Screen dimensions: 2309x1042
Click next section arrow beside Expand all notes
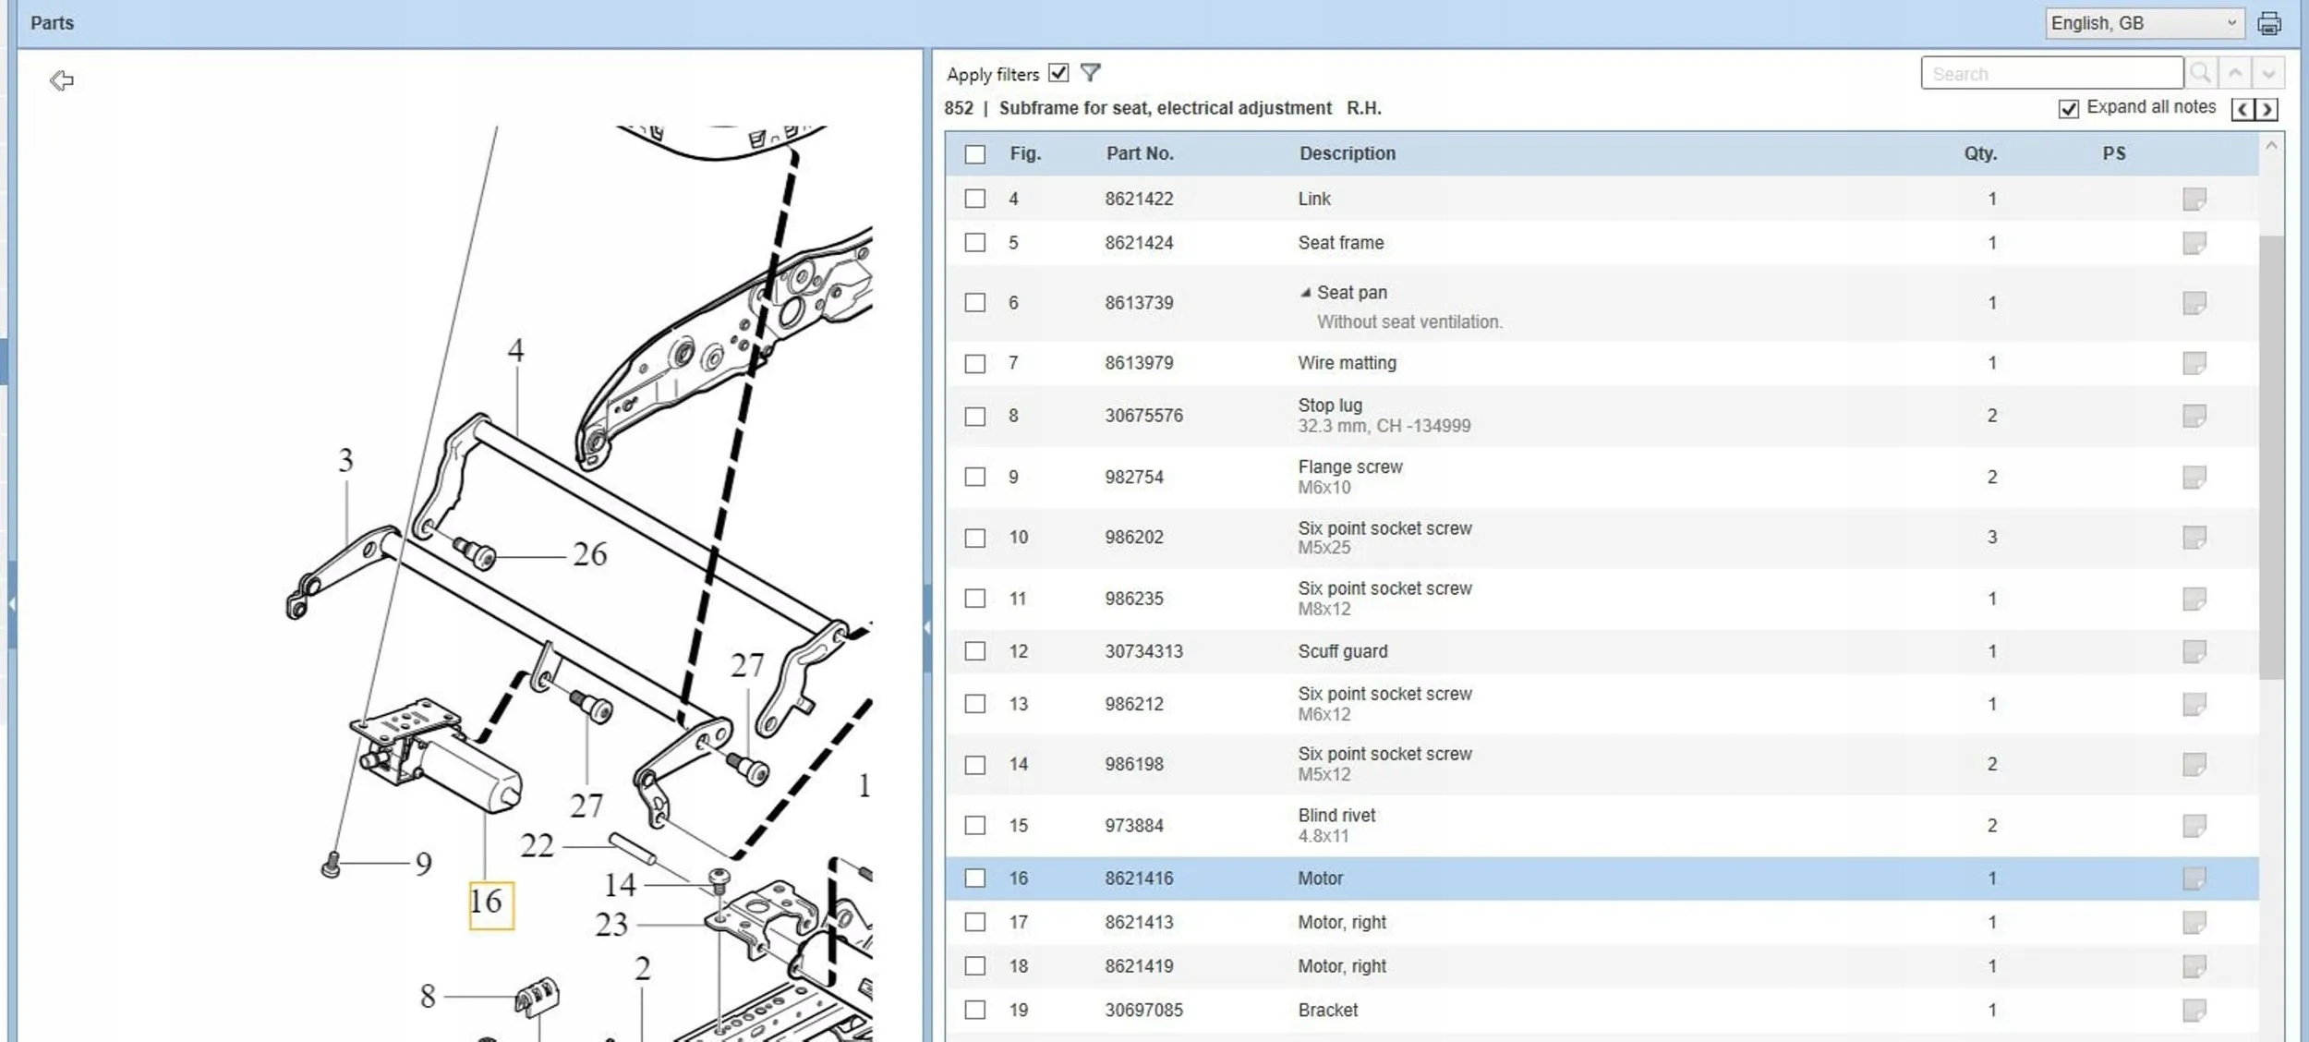tap(2267, 109)
